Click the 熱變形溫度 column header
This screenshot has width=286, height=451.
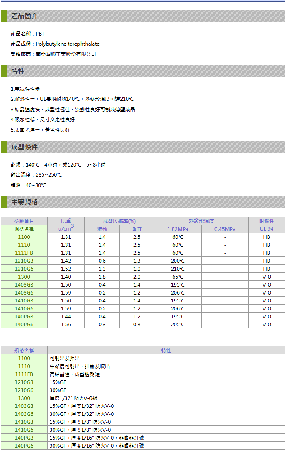pyautogui.click(x=201, y=221)
